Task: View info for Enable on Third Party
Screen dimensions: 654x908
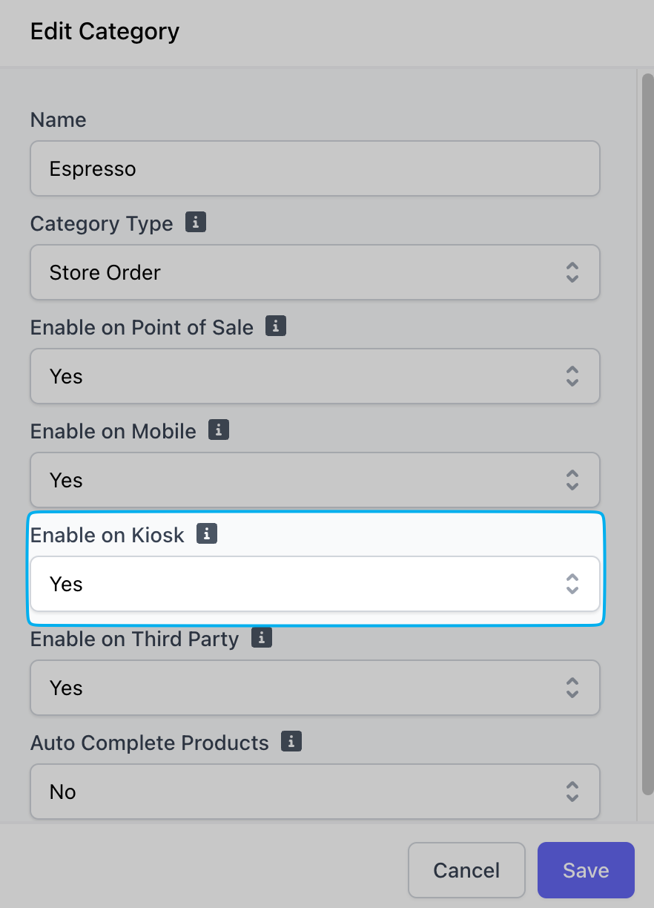Action: coord(262,637)
